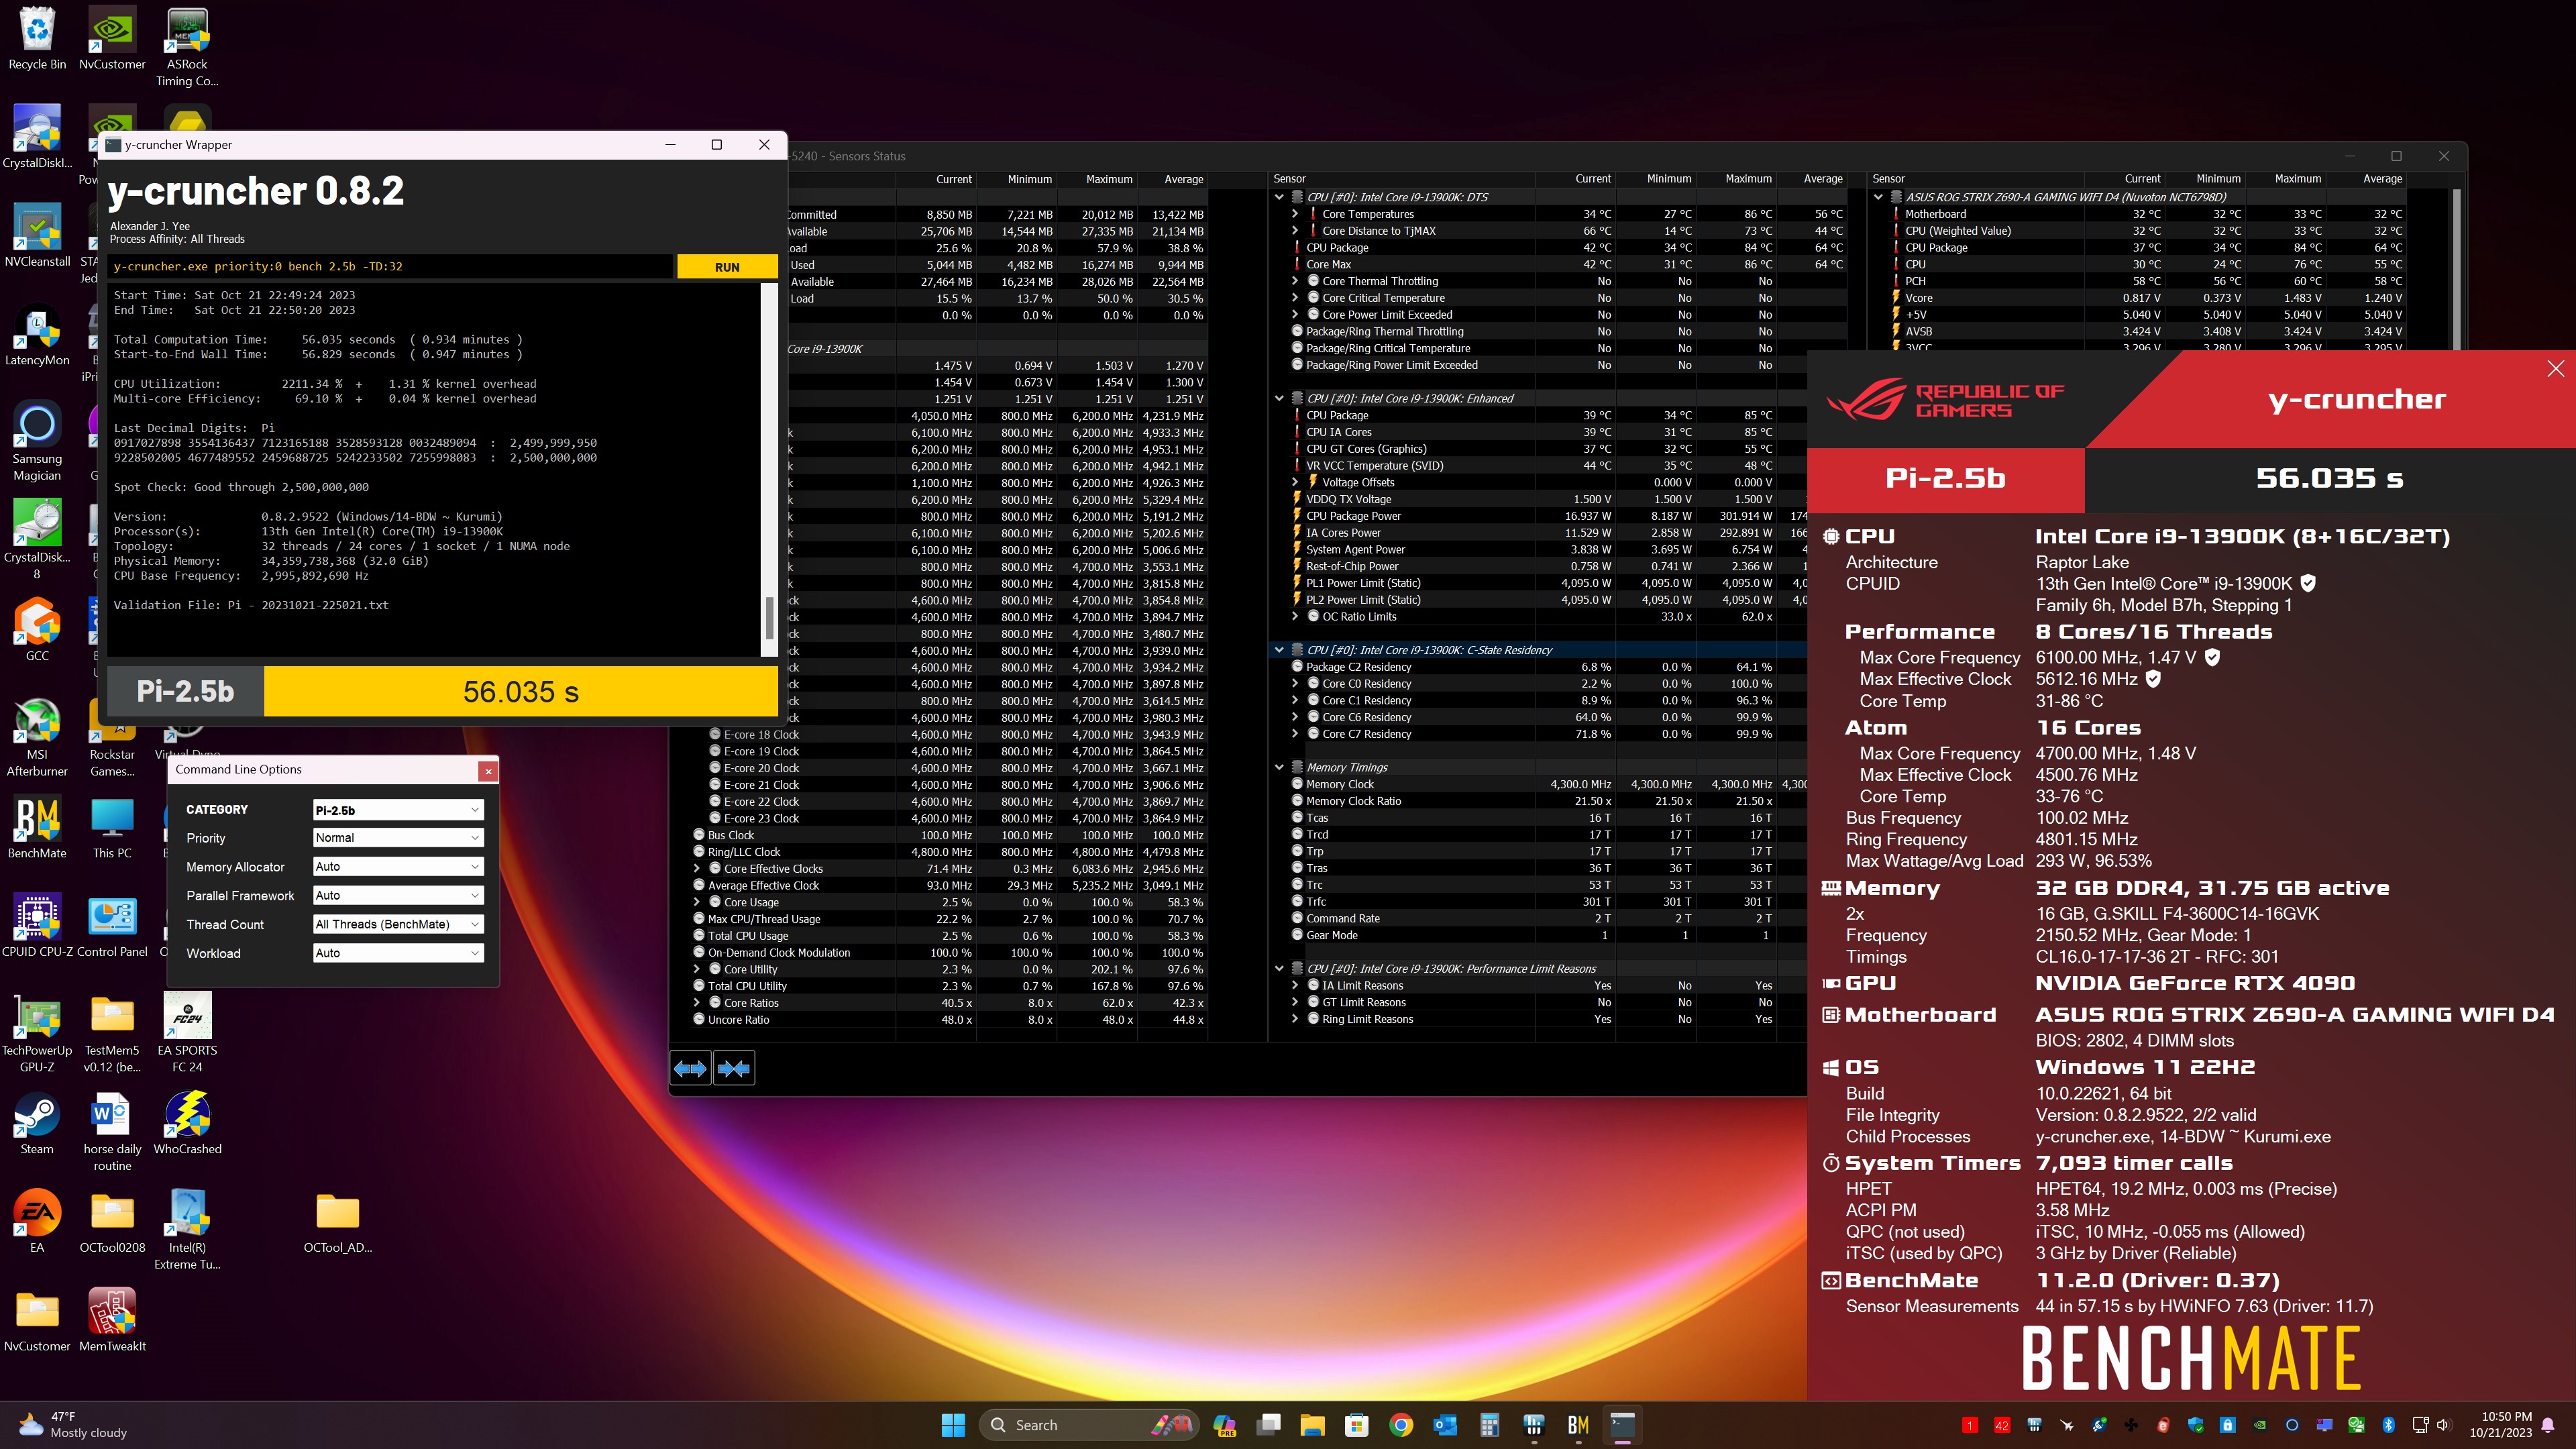Open the This PC desktop icon
This screenshot has width=2576, height=1449.
click(x=112, y=828)
